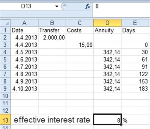Select row 9 header
The image size is (150, 129).
click(5, 89)
